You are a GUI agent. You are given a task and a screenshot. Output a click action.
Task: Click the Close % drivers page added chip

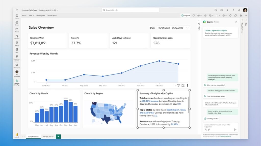click(215, 96)
